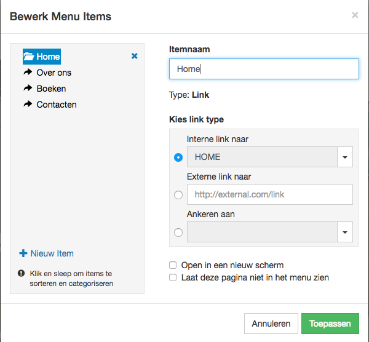Check Laat deze pagina niet in het menu zien
The image size is (369, 342).
(173, 277)
